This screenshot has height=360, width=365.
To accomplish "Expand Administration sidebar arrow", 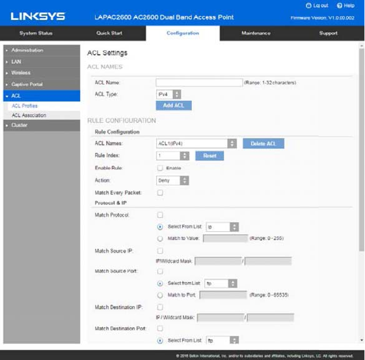I will [x=7, y=50].
